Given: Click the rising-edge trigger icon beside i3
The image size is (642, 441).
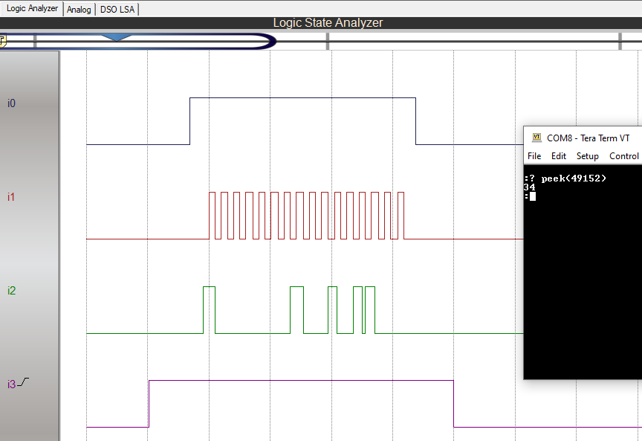Looking at the screenshot, I should pyautogui.click(x=25, y=383).
